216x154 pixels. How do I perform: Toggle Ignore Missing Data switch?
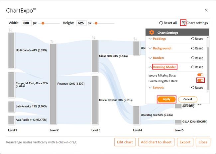[x=200, y=75]
